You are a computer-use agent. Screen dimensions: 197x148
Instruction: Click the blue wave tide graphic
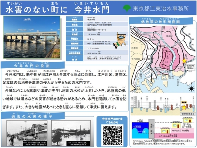tap(140, 130)
